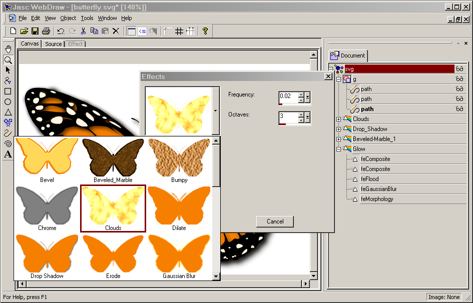Switch to the Source tab
Image resolution: width=473 pixels, height=303 pixels.
point(54,44)
